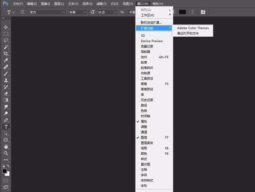Open the 文件(F) menu
Viewport: 255px width, 192px height.
(x=18, y=4)
